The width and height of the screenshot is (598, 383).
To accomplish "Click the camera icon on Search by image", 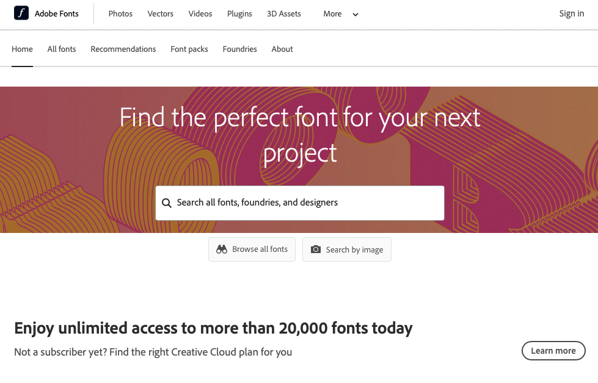I will tap(316, 249).
